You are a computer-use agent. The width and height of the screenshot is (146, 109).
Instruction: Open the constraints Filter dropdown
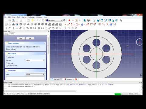pos(35,74)
